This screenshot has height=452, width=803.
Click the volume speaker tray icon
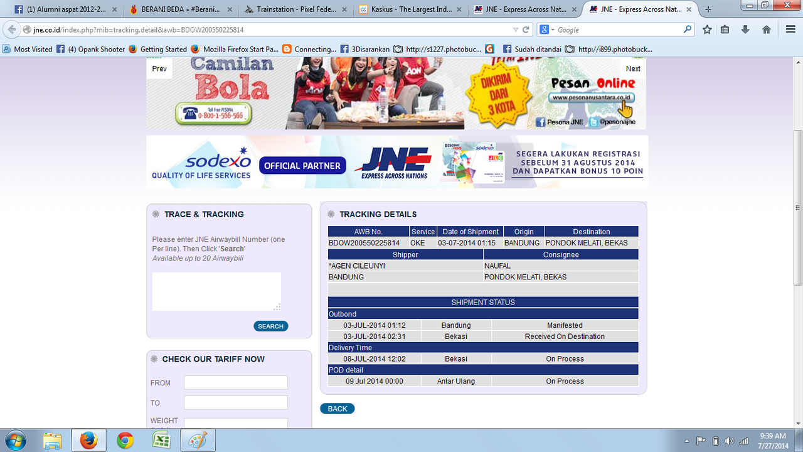coord(729,441)
